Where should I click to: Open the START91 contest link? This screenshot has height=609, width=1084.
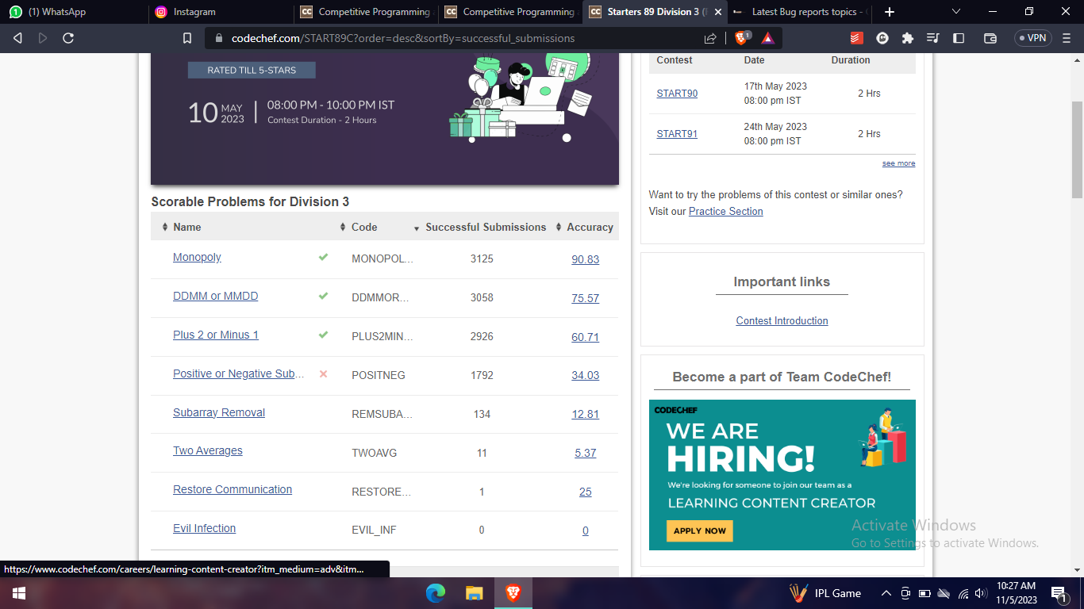tap(677, 134)
